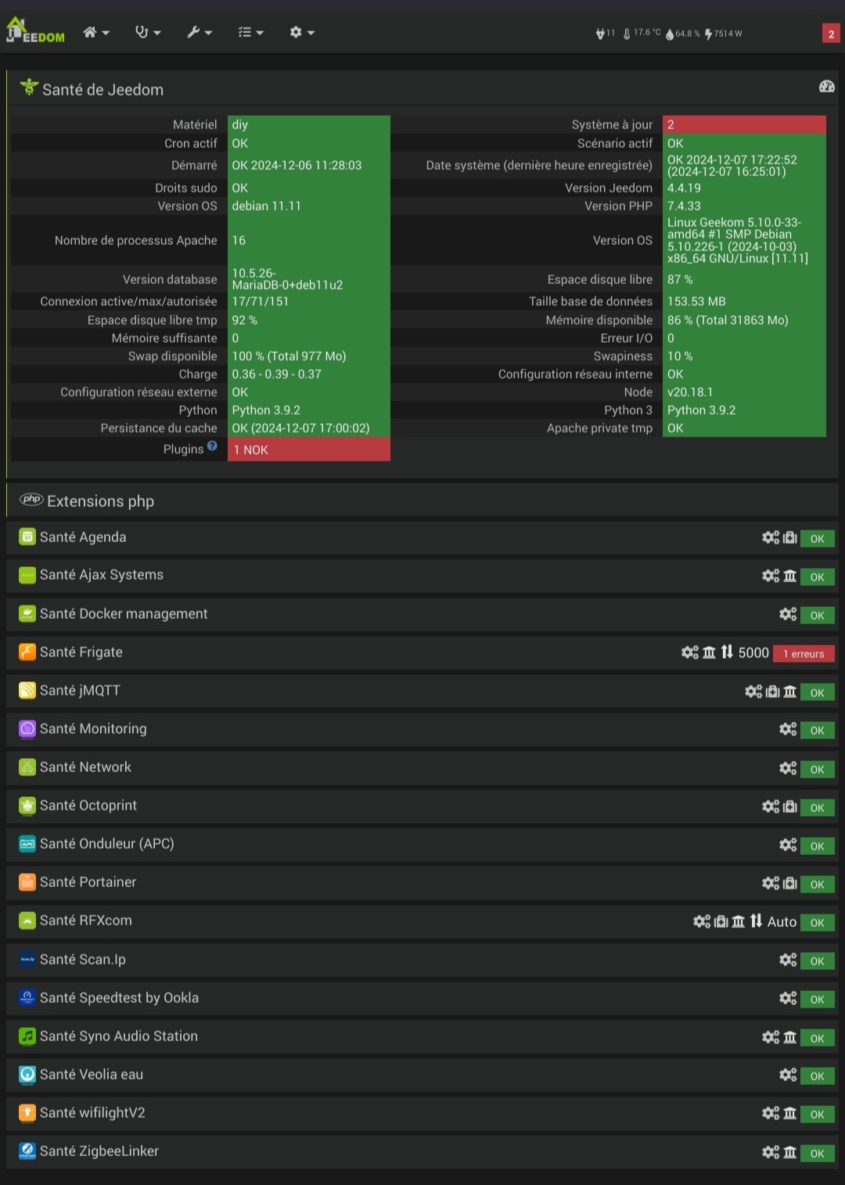Click the gears icon on Santé Frigate row
The image size is (845, 1185).
tap(689, 652)
